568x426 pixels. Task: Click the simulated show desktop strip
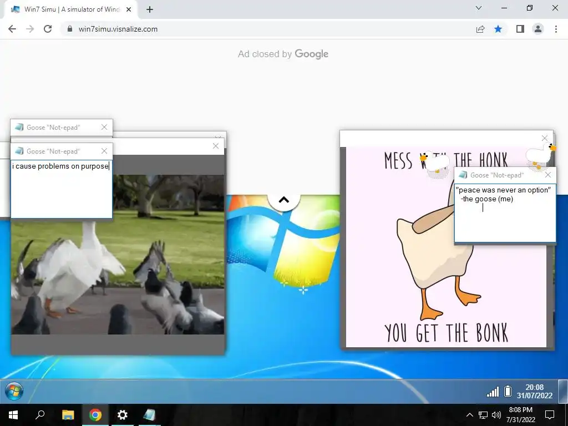[x=562, y=392]
